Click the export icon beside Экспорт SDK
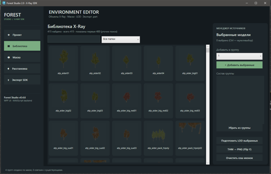Image resolution: width=271 pixels, height=174 pixels. tap(8, 80)
